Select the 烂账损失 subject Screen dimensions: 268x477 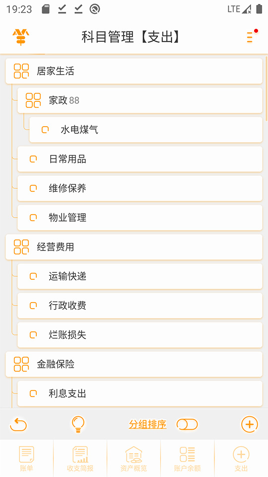click(x=140, y=335)
